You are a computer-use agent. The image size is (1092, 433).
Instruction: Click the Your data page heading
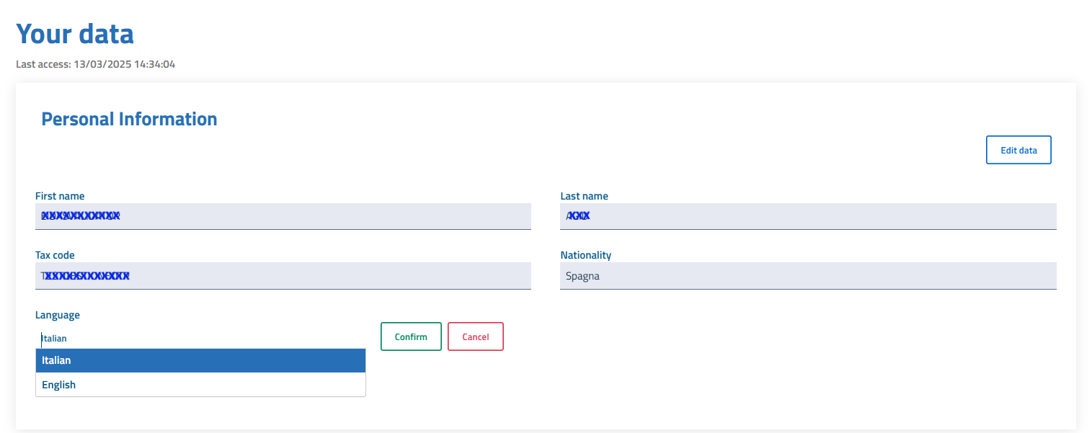coord(75,34)
